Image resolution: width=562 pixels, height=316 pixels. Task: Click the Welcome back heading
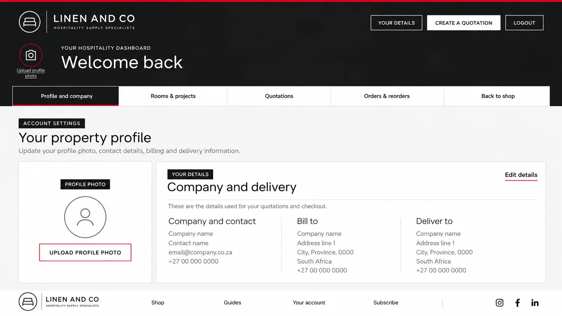click(x=122, y=62)
